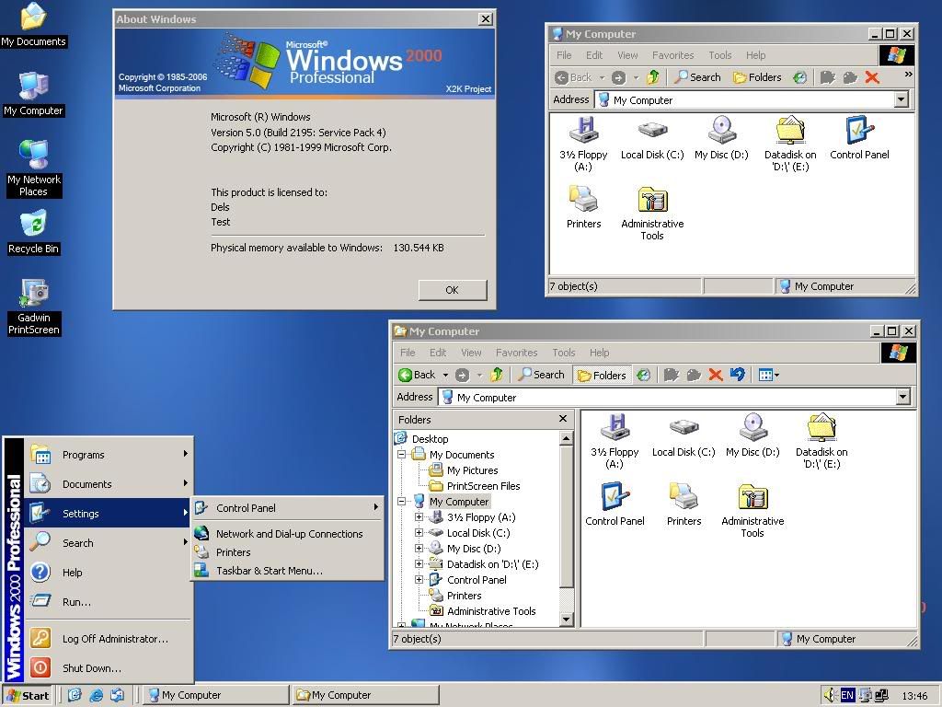Screen dimensions: 942x707
Task: Click Copy To icon in lower window toolbar
Action: click(694, 375)
